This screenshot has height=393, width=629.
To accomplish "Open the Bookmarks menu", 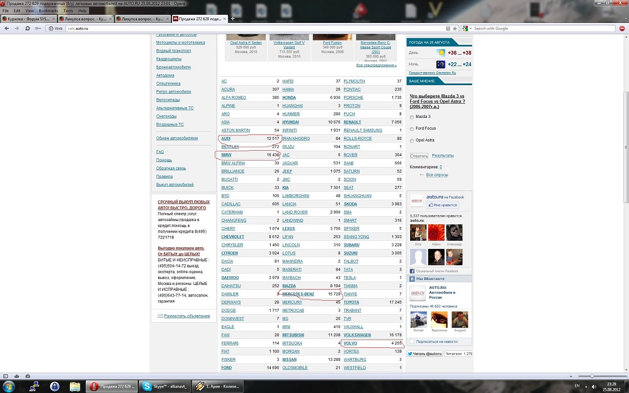I will (49, 11).
